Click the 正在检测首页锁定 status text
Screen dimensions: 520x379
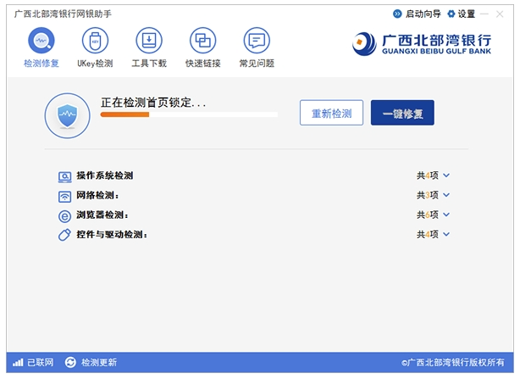pyautogui.click(x=153, y=103)
